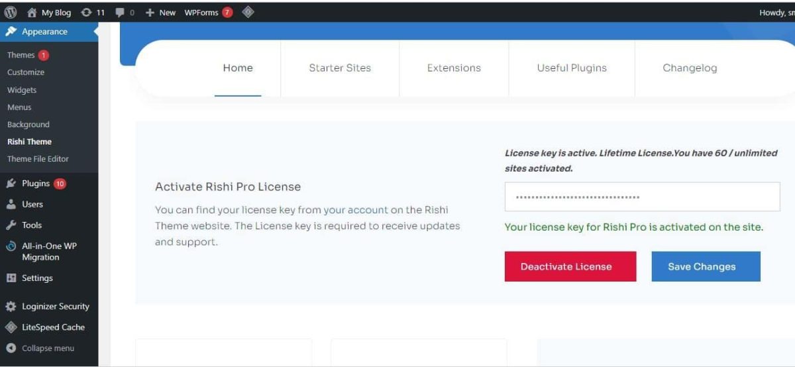Open the Background submenu item

coord(28,124)
